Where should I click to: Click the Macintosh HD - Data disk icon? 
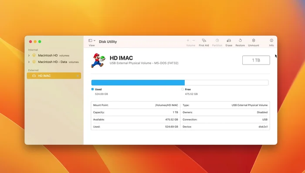34,62
